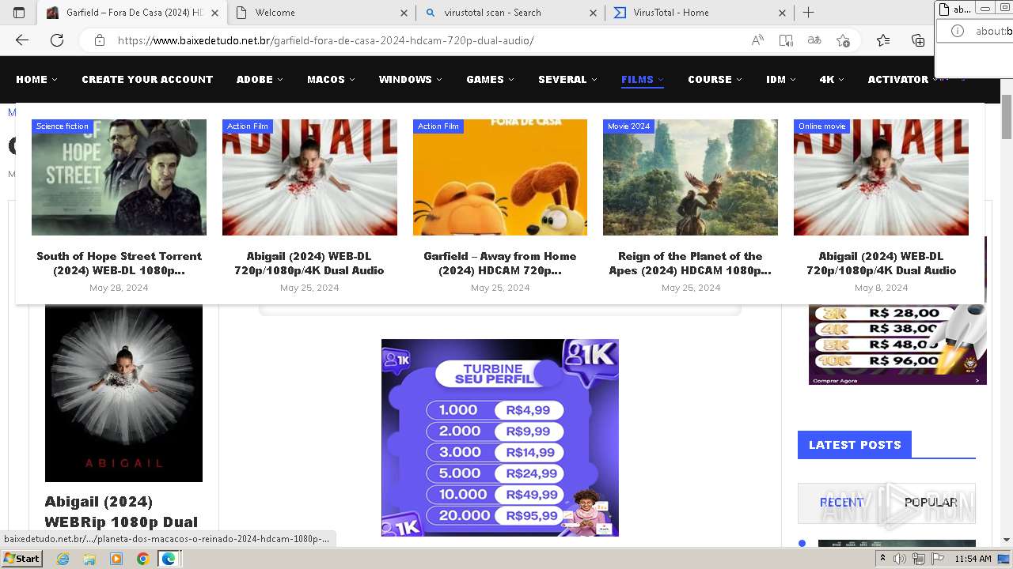This screenshot has width=1013, height=569.
Task: Open the Abigail movie poster
Action: [123, 393]
